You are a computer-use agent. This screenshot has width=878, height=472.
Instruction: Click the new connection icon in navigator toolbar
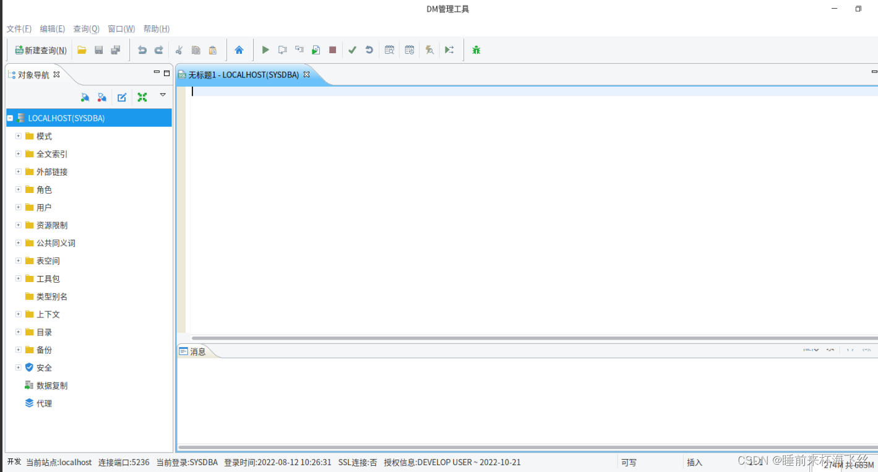click(85, 97)
